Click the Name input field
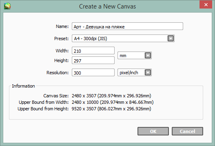The width and height of the screenshot is (215, 146). click(127, 26)
